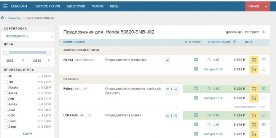This screenshot has width=276, height=138.
Task: Expand Ещё предложения (1) under Febest
Action: (249, 107)
